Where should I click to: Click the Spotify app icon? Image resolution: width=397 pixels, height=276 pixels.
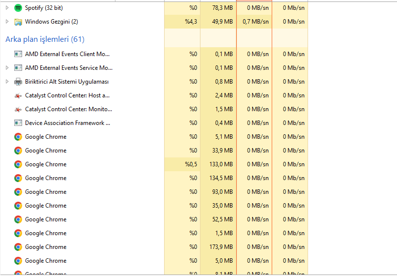[x=18, y=8]
